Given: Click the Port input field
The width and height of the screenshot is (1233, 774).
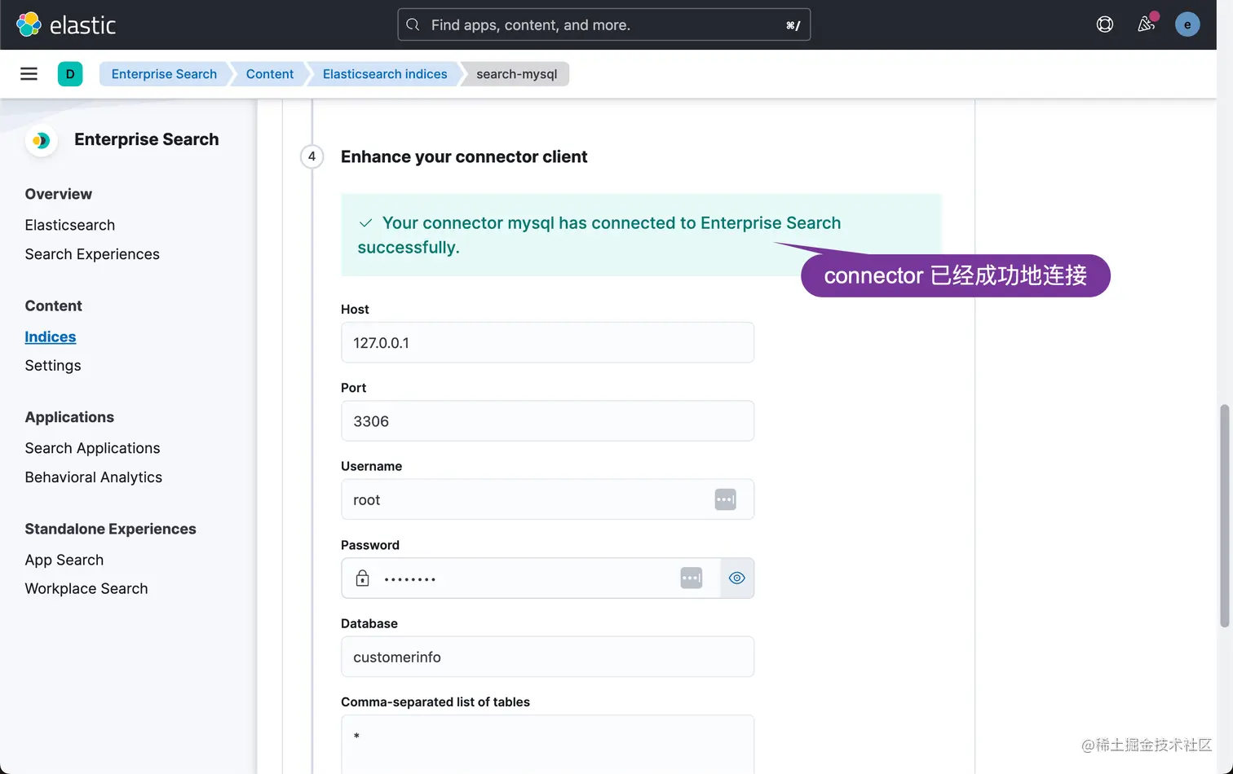Looking at the screenshot, I should [x=547, y=421].
